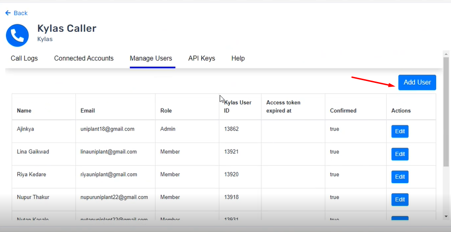The width and height of the screenshot is (451, 232).
Task: Click confirmed value true for Ajinkya
Action: click(334, 129)
